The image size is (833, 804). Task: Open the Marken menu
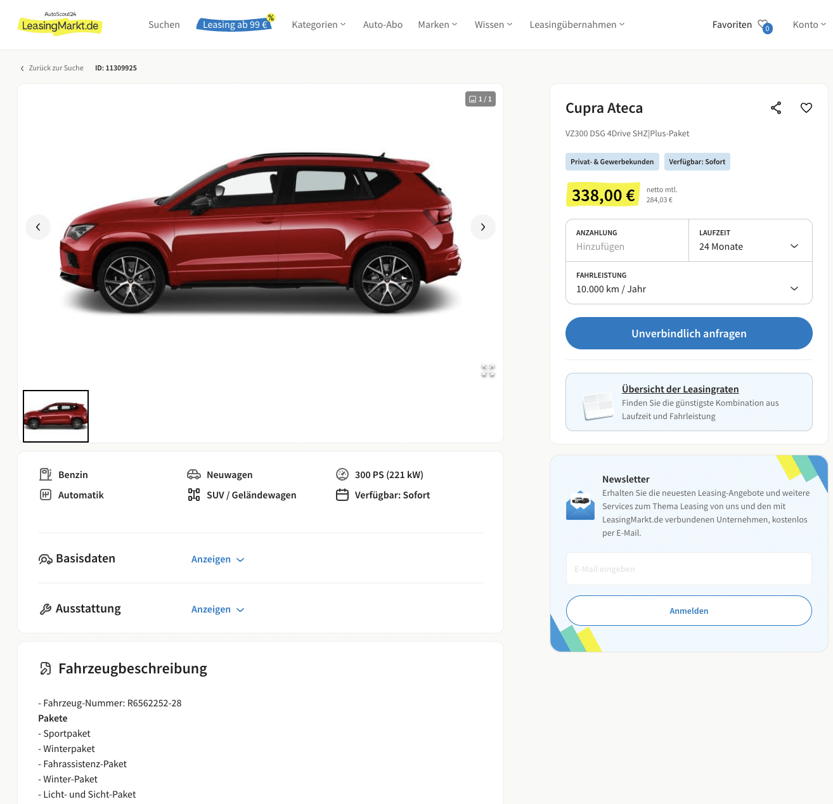point(437,25)
